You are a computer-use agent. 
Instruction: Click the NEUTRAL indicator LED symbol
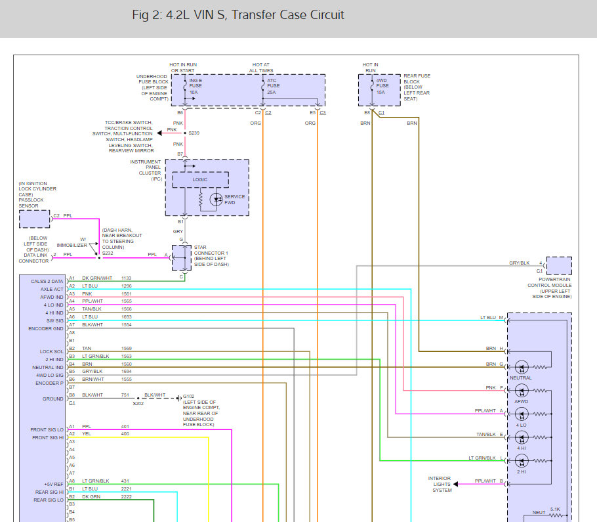522,367
